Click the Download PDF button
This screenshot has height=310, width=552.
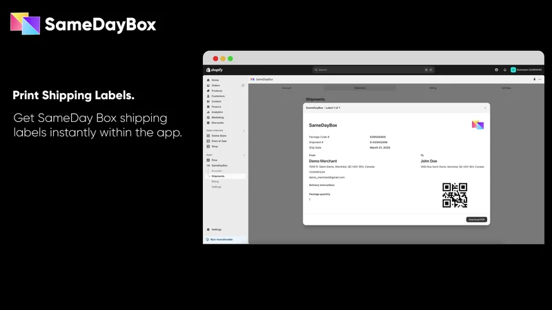pyautogui.click(x=477, y=219)
